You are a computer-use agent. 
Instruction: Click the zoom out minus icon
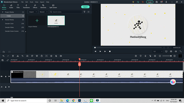pyautogui.click(x=160, y=56)
